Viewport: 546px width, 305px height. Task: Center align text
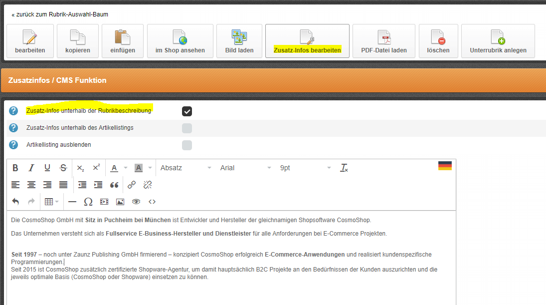(31, 185)
